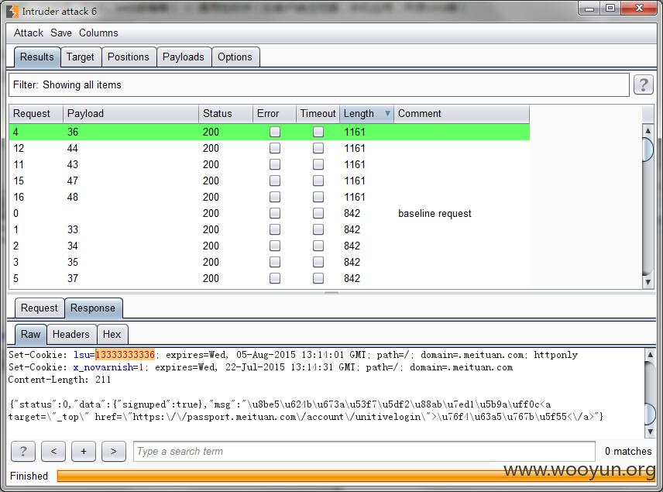Screen dimensions: 663x492
Task: Sort by Request column header
Action: 36,113
